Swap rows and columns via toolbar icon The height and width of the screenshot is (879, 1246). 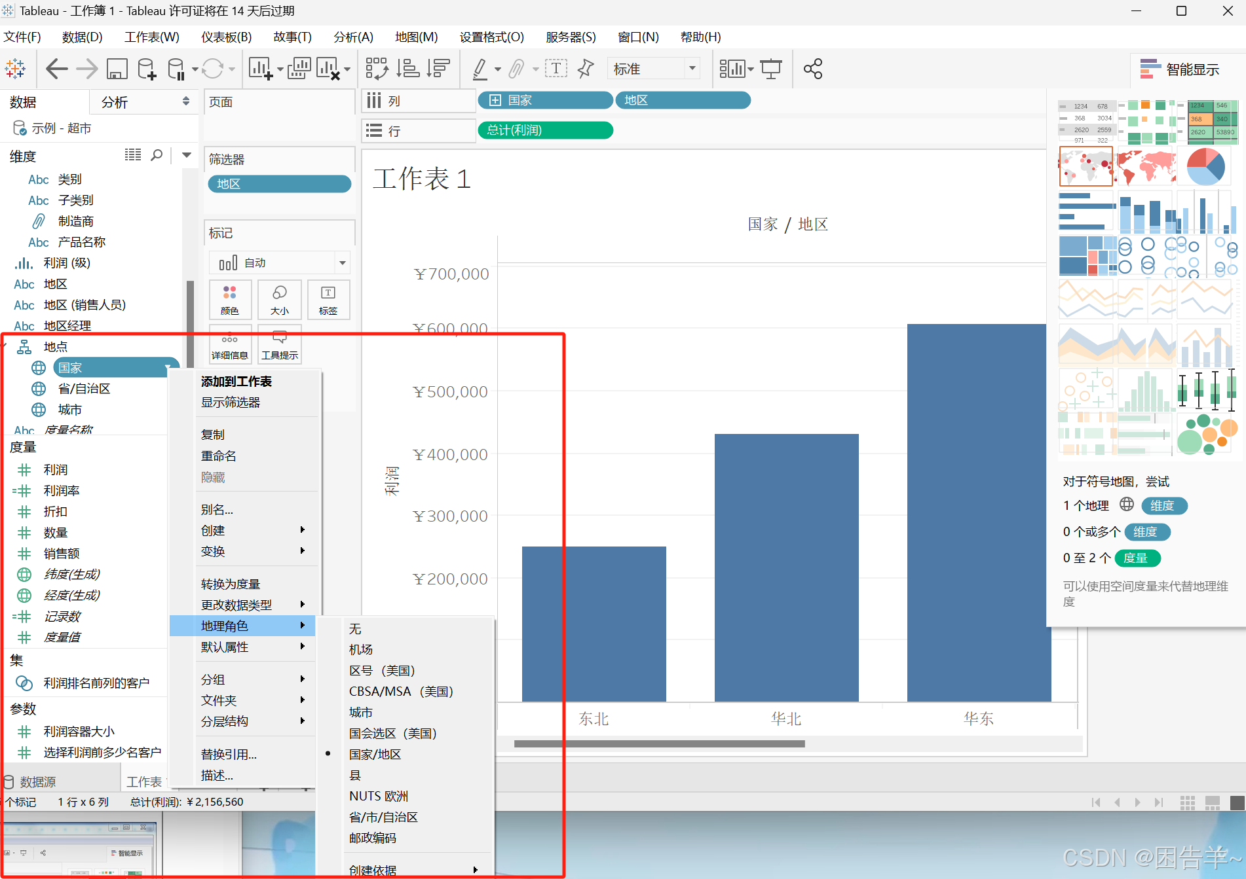pos(377,69)
